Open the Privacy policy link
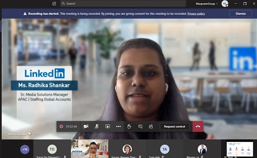The width and height of the screenshot is (257, 158). click(196, 14)
